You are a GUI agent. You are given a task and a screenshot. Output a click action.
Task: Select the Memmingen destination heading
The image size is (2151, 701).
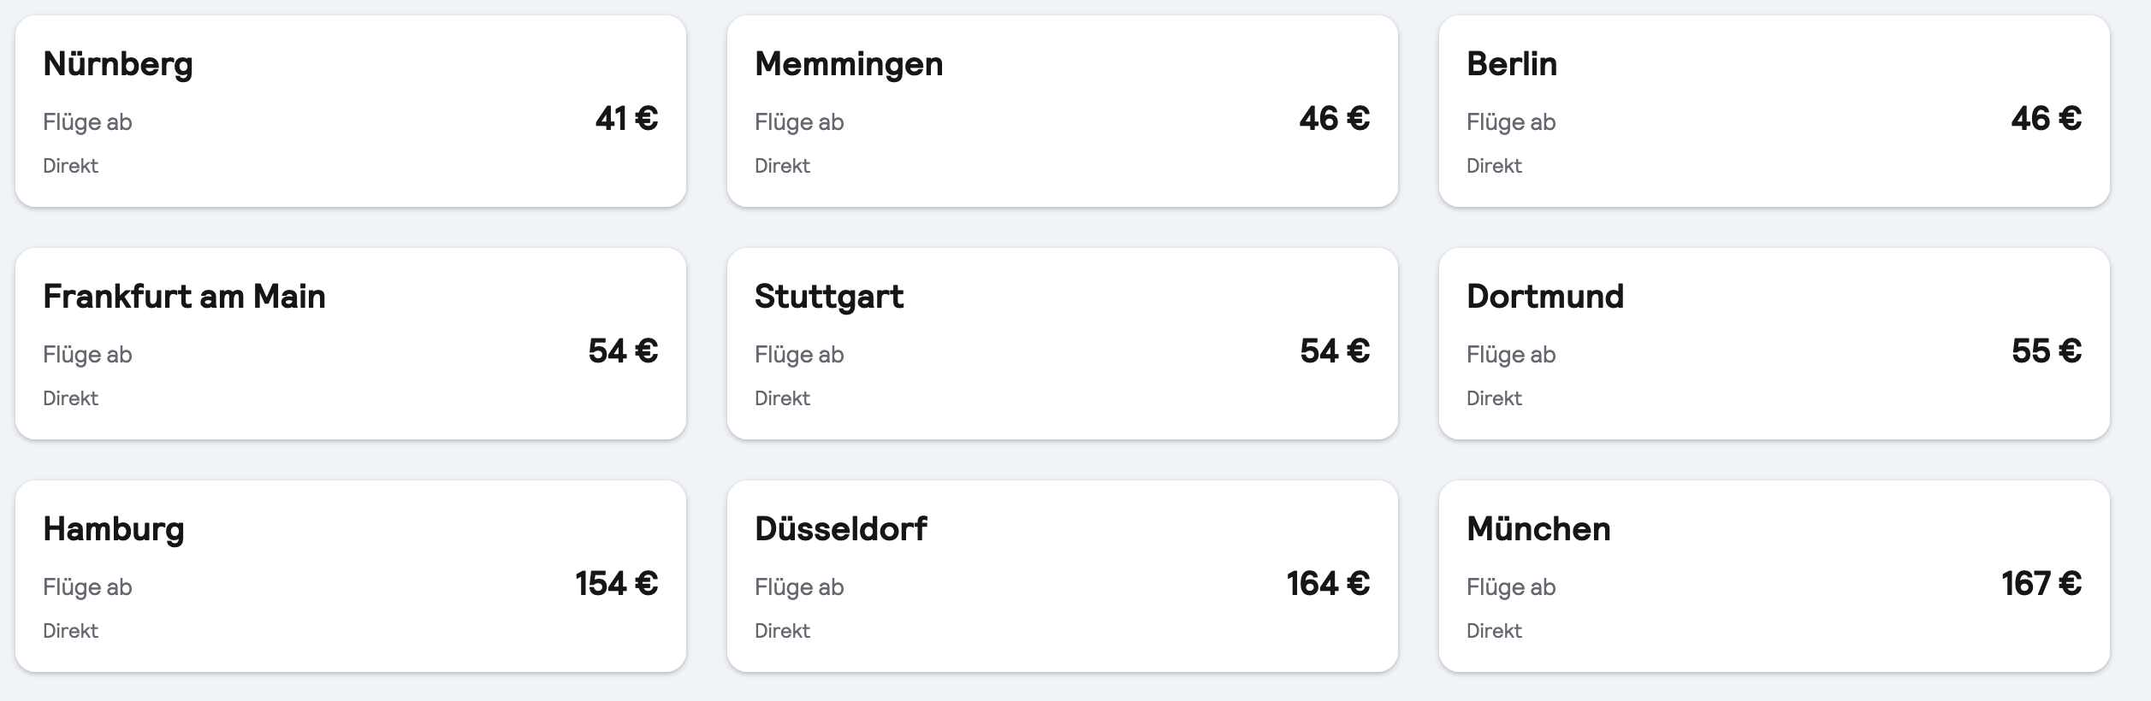849,65
